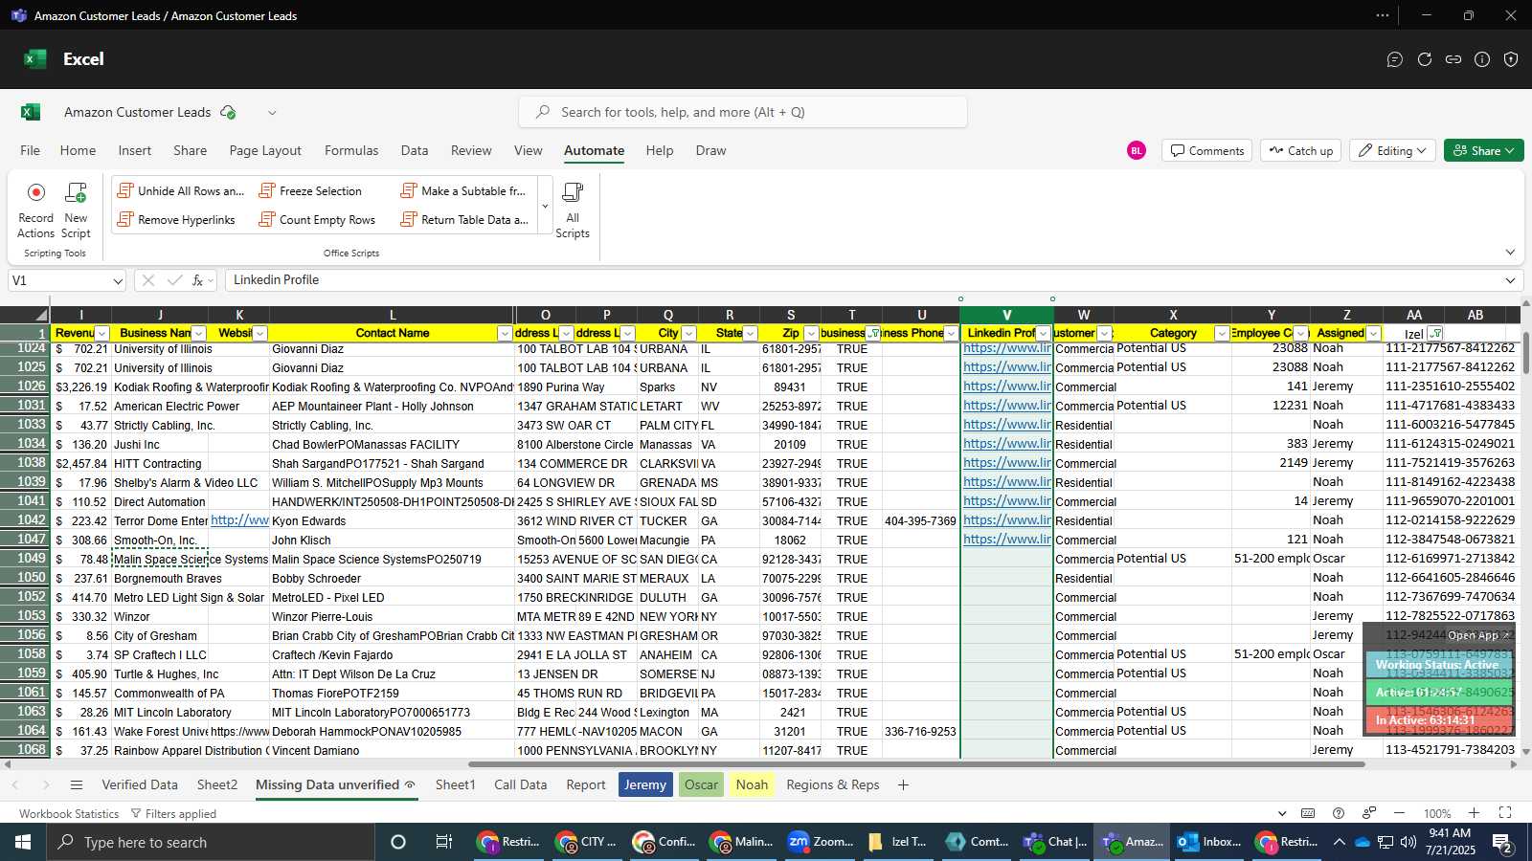Screen dimensions: 1532x861
Task: Run the Return Table Data script
Action: 464,220
